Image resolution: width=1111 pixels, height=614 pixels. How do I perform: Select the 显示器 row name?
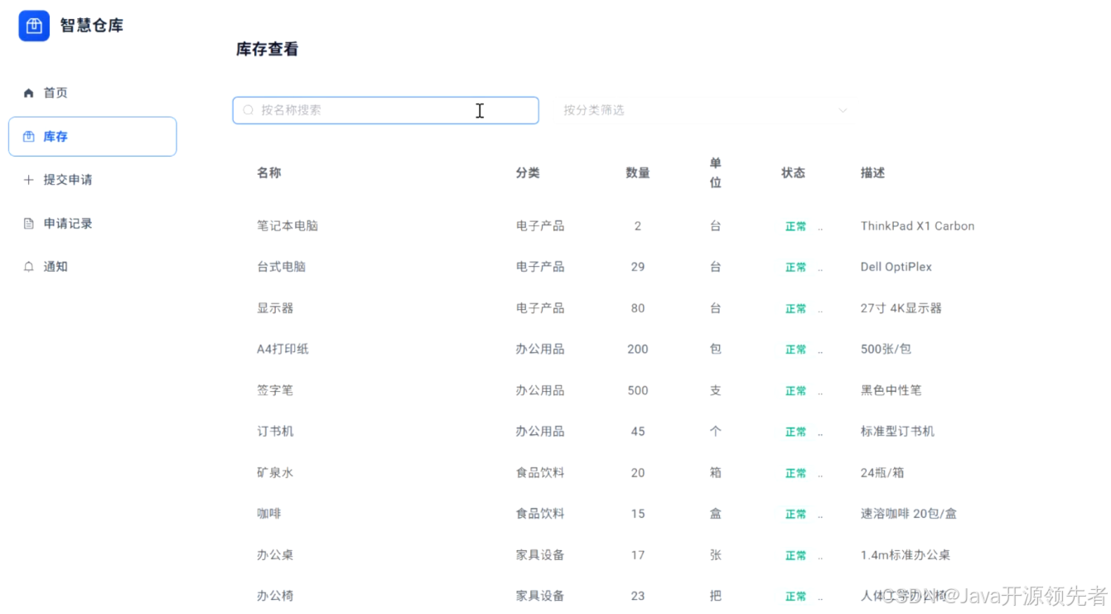275,308
